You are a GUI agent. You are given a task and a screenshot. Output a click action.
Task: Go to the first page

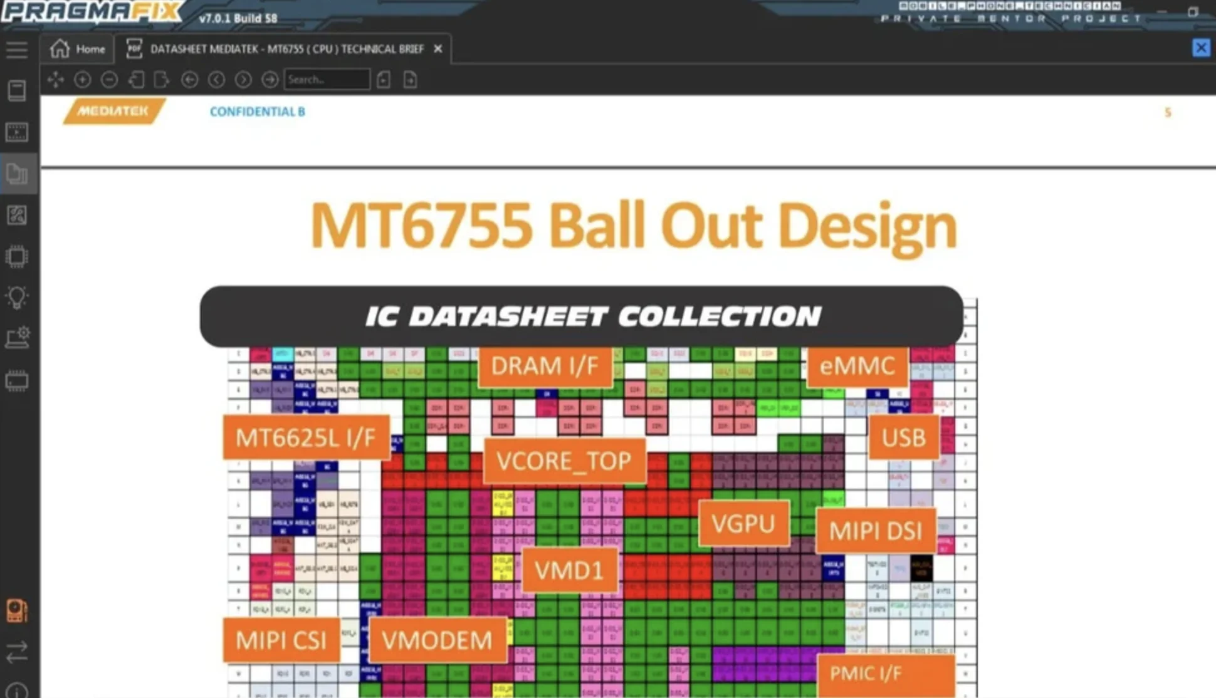coord(190,80)
